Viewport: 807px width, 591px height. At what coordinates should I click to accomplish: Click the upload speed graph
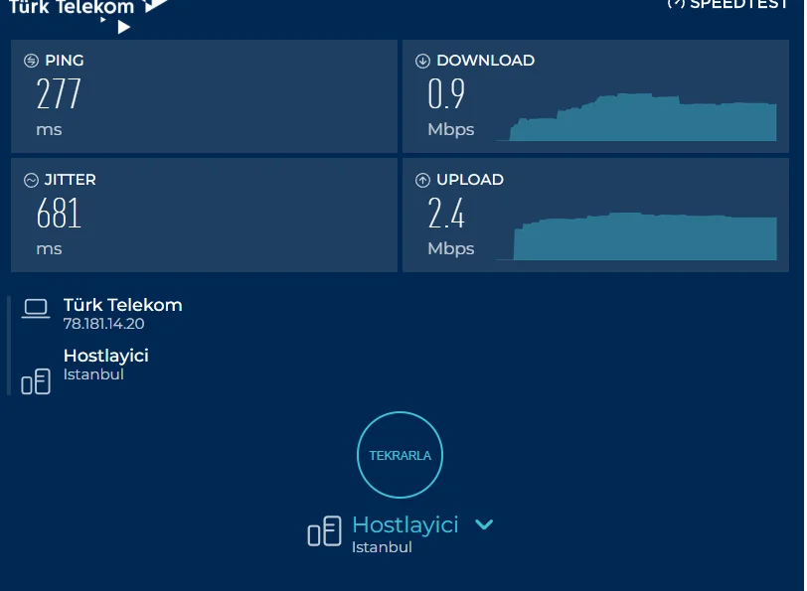pos(636,236)
